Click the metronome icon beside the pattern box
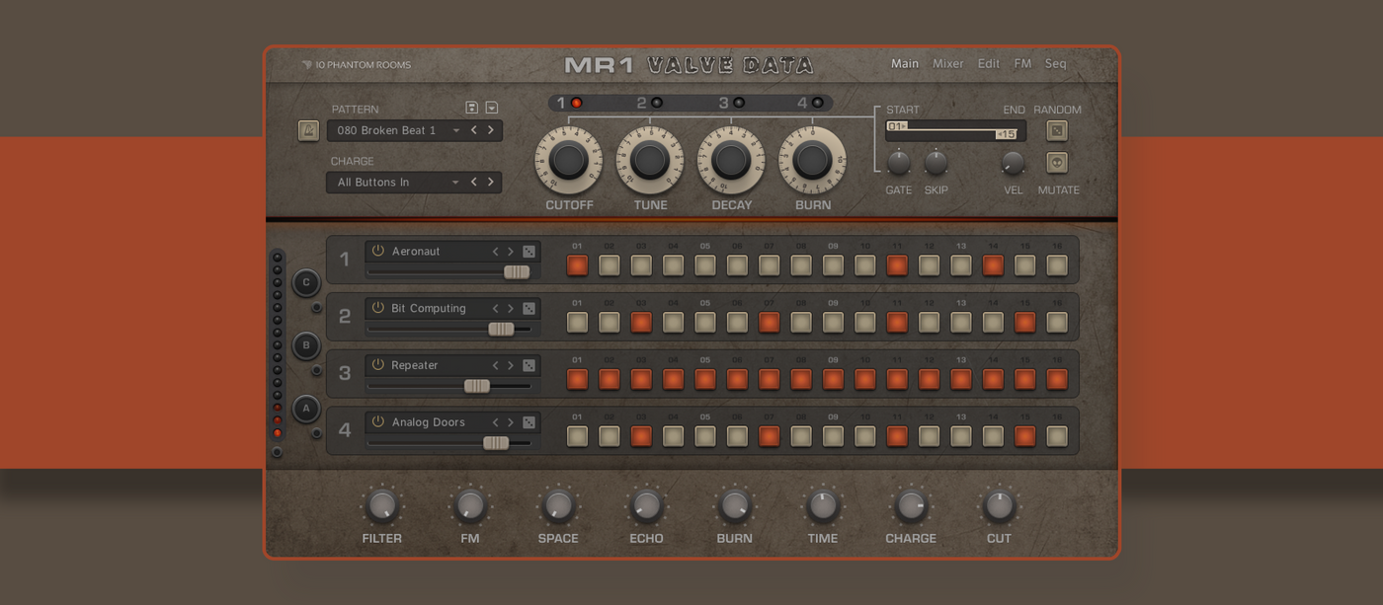1383x605 pixels. pos(309,130)
